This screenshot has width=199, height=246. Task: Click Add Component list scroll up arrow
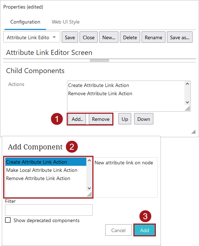[89, 160]
